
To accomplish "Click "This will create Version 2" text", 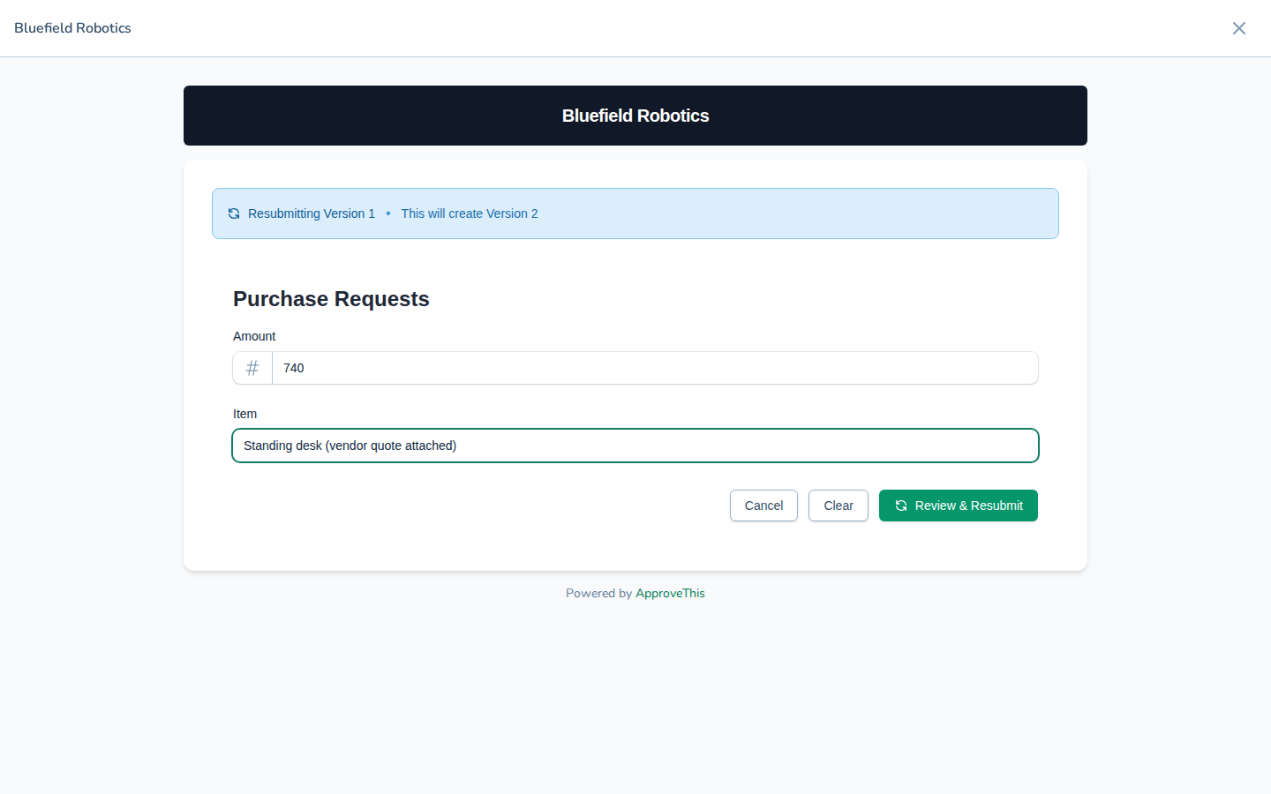I will coord(470,213).
